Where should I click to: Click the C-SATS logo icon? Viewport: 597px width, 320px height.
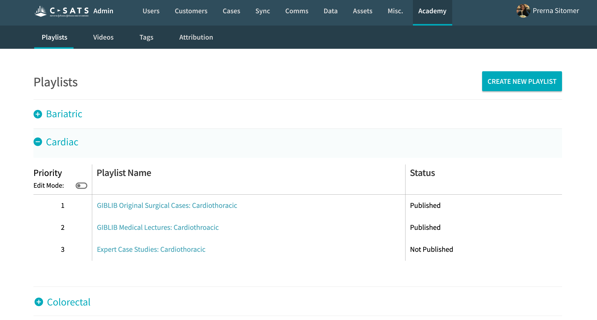point(41,11)
